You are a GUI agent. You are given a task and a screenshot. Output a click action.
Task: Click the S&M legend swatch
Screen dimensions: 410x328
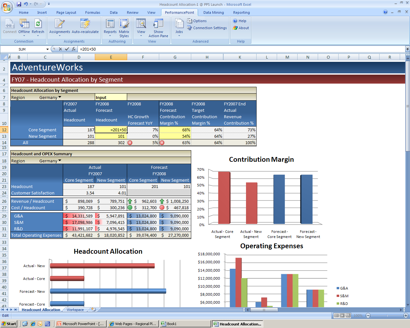(x=338, y=296)
